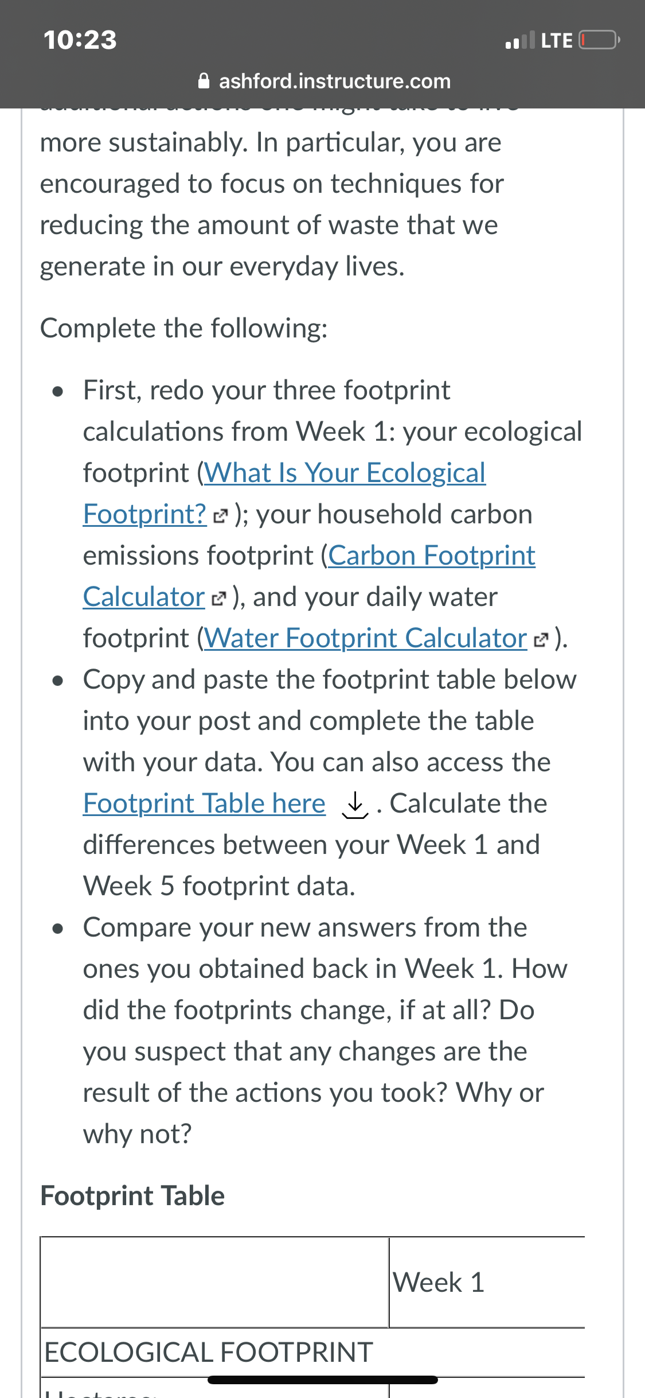Open the Footprint Table here link
Viewport: 645px width, 1398px height.
point(204,803)
